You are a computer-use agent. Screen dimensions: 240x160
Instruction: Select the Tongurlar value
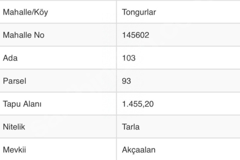139,12
